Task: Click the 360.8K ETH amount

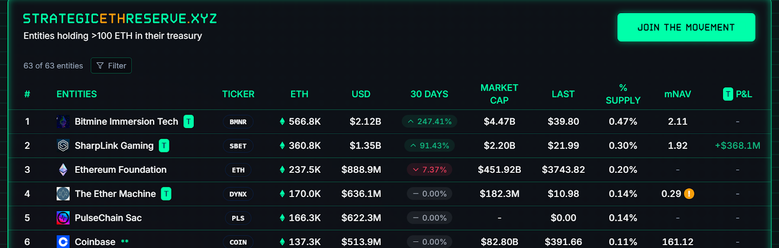Action: [x=305, y=146]
